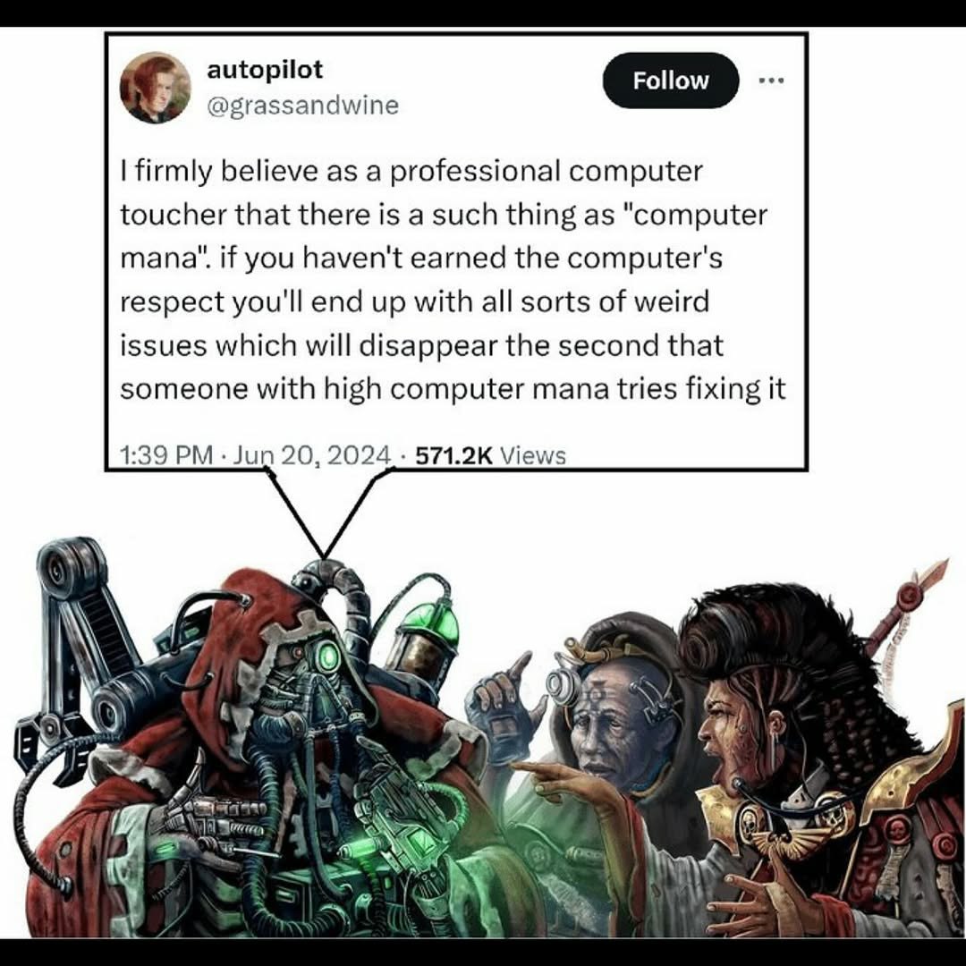Click the 571.2K Views count
The width and height of the screenshot is (966, 966).
[x=490, y=456]
